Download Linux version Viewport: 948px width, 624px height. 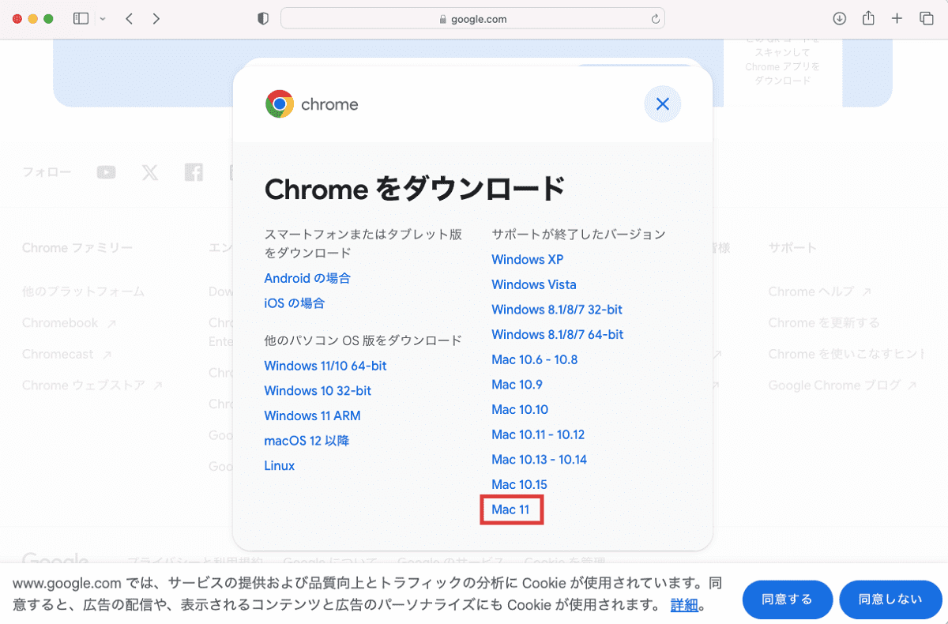280,466
